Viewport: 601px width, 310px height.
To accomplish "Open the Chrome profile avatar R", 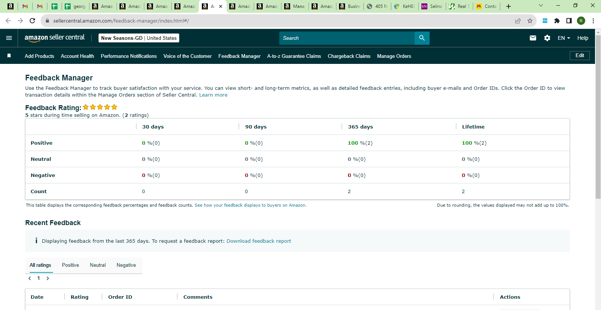I will 581,21.
